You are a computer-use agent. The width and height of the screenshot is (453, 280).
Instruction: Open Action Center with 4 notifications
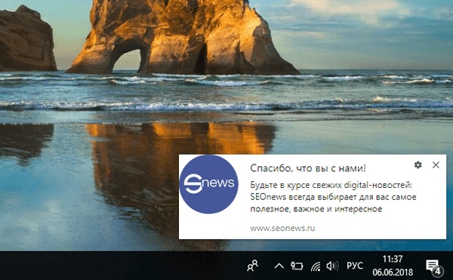point(434,267)
